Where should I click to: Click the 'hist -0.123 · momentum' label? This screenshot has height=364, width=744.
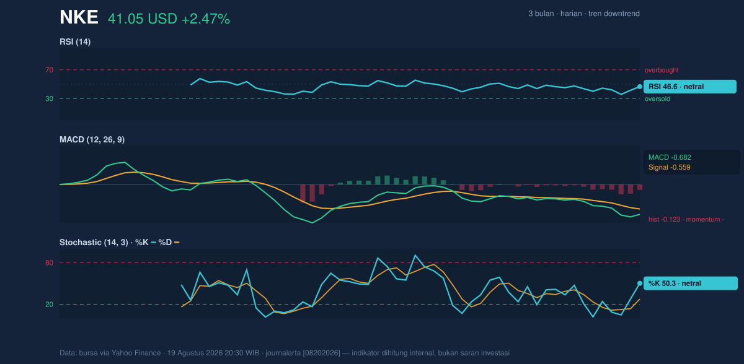[x=686, y=219]
